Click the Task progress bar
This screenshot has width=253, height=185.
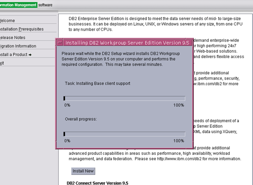[124, 98]
